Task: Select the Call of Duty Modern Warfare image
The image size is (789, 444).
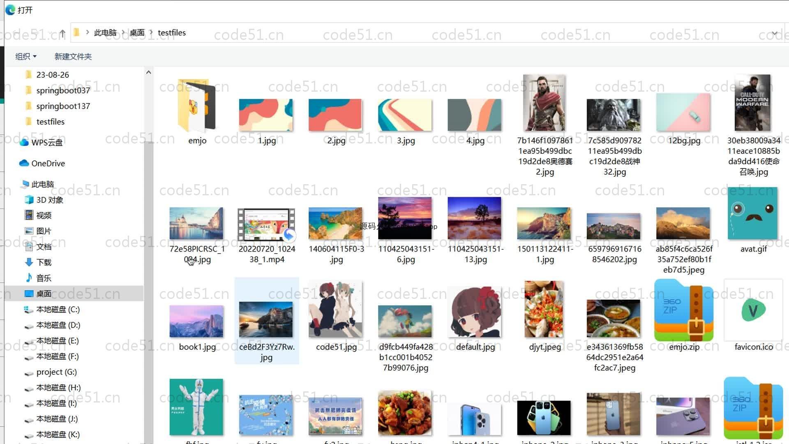Action: (753, 103)
